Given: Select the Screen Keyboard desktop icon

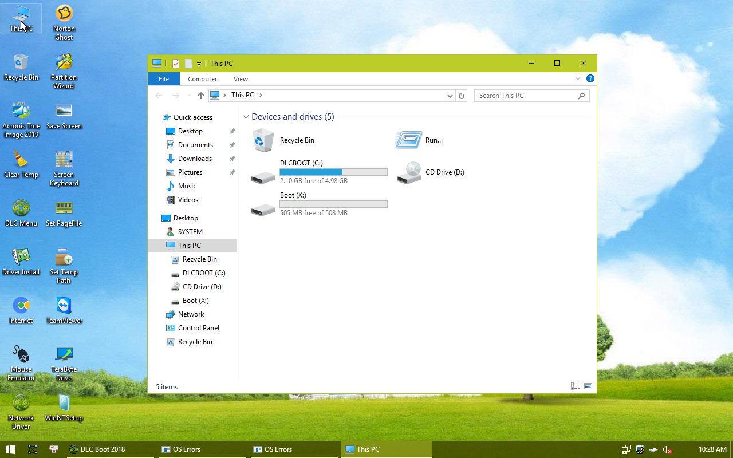Looking at the screenshot, I should 64,169.
